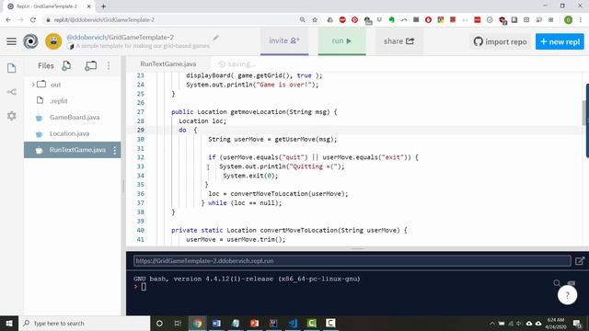Click inside the bash console prompt
Screen dimensions: 589x331
click(x=144, y=287)
